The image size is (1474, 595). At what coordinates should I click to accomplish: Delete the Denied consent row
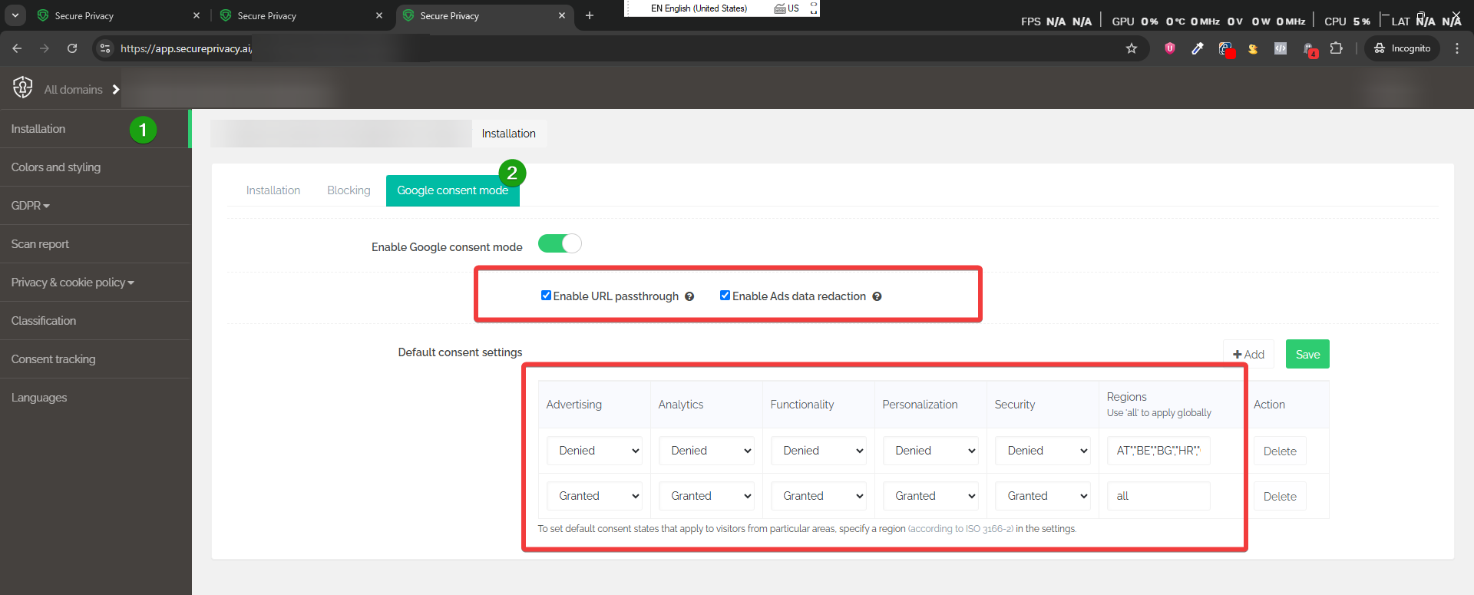(x=1280, y=451)
